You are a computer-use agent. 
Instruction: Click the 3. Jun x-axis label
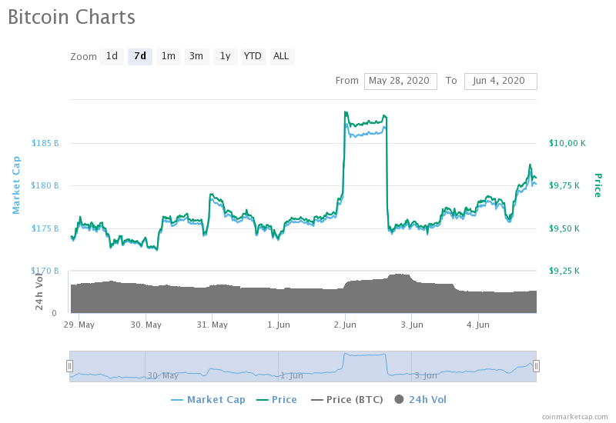(412, 325)
